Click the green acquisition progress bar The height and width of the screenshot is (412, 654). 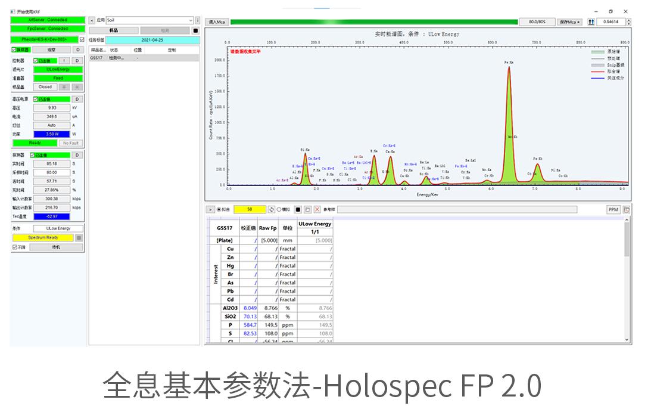coord(373,22)
